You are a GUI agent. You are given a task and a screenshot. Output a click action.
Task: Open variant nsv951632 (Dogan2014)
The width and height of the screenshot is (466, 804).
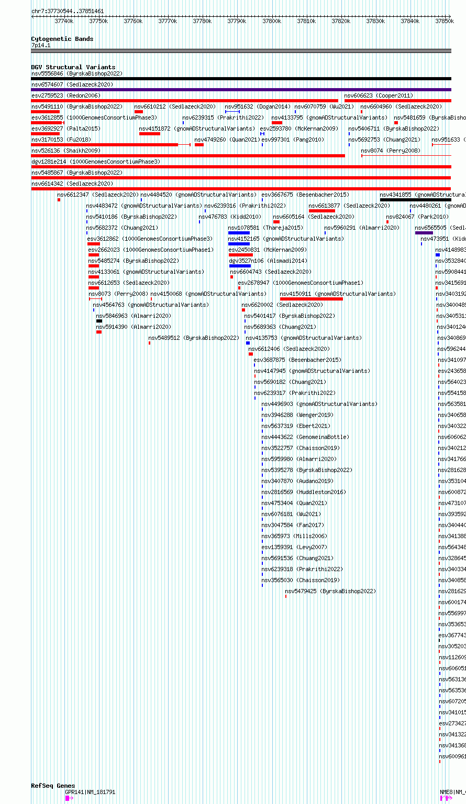(258, 106)
